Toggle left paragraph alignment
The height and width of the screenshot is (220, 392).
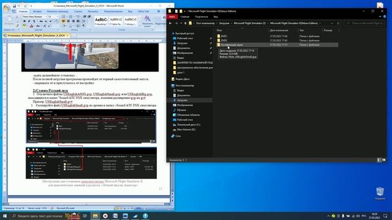tap(63, 21)
